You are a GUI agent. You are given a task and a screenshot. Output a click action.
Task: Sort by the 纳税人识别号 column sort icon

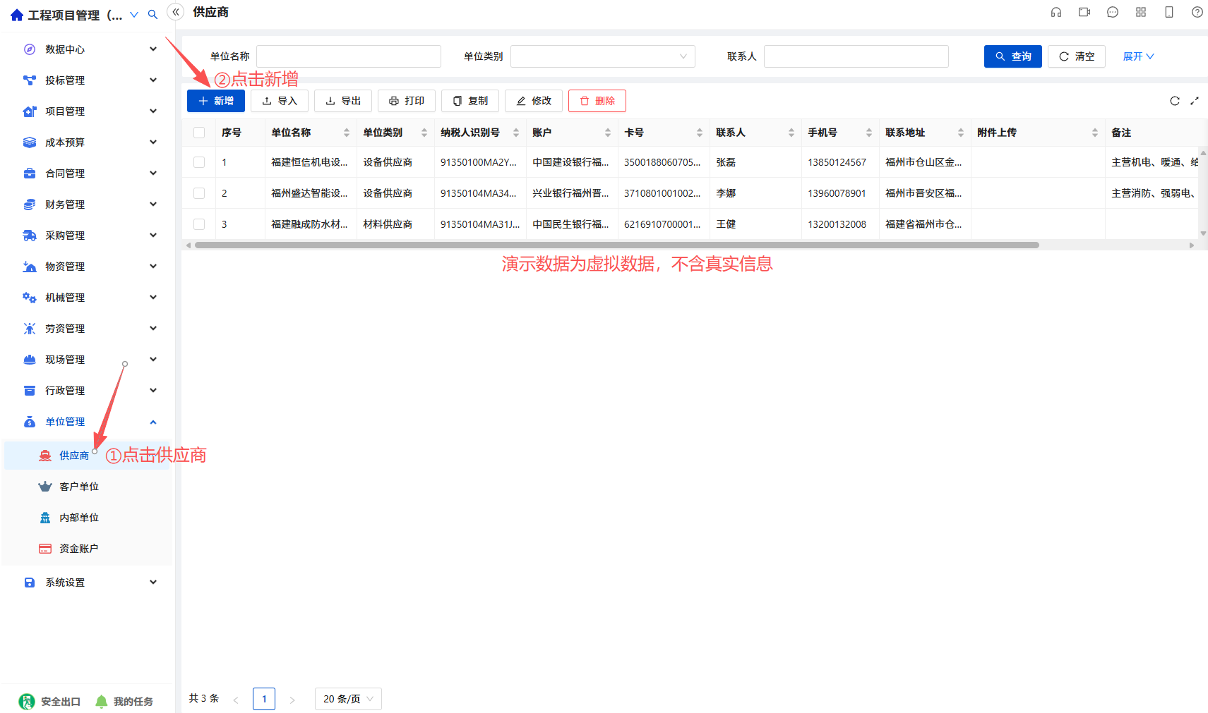tap(516, 133)
